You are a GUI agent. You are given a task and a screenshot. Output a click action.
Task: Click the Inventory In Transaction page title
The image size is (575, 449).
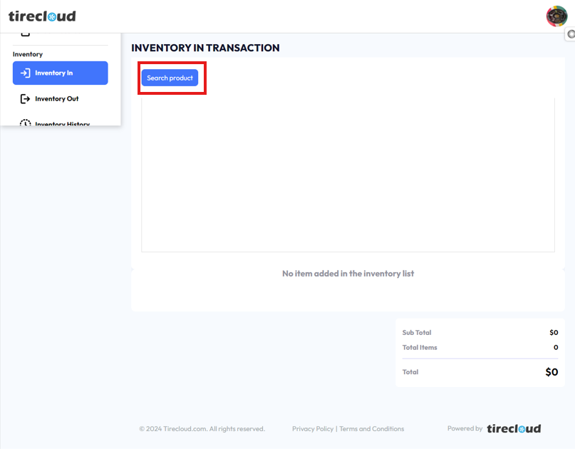tap(205, 48)
